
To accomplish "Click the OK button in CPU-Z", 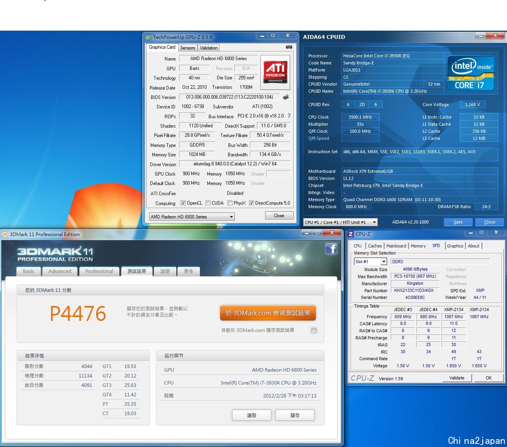I will pyautogui.click(x=489, y=378).
